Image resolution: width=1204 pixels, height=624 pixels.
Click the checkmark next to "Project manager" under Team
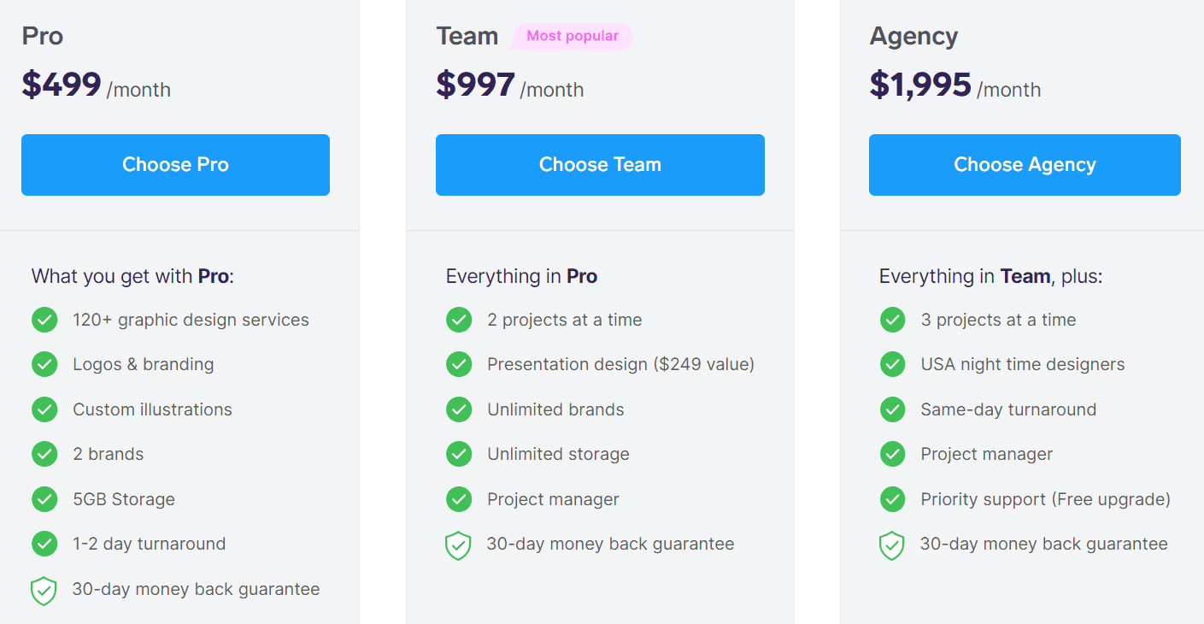459,498
